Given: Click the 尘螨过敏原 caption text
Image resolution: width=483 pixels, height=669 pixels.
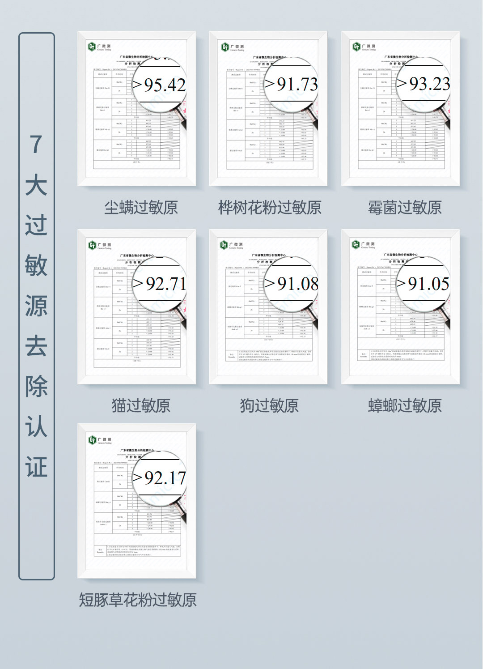Looking at the screenshot, I should [141, 208].
